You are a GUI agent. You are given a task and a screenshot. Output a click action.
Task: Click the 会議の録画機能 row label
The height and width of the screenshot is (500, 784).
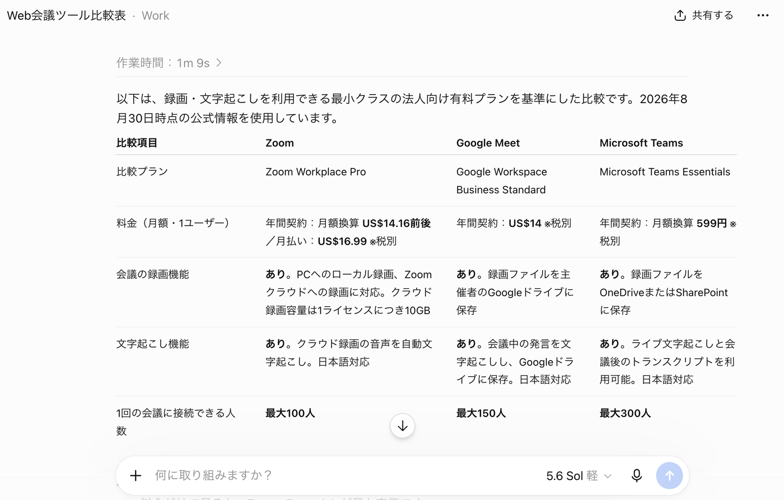click(153, 274)
